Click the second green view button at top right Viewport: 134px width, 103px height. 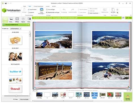click(131, 18)
